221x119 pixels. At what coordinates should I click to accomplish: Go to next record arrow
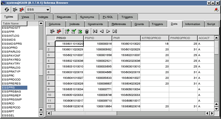click(108, 31)
